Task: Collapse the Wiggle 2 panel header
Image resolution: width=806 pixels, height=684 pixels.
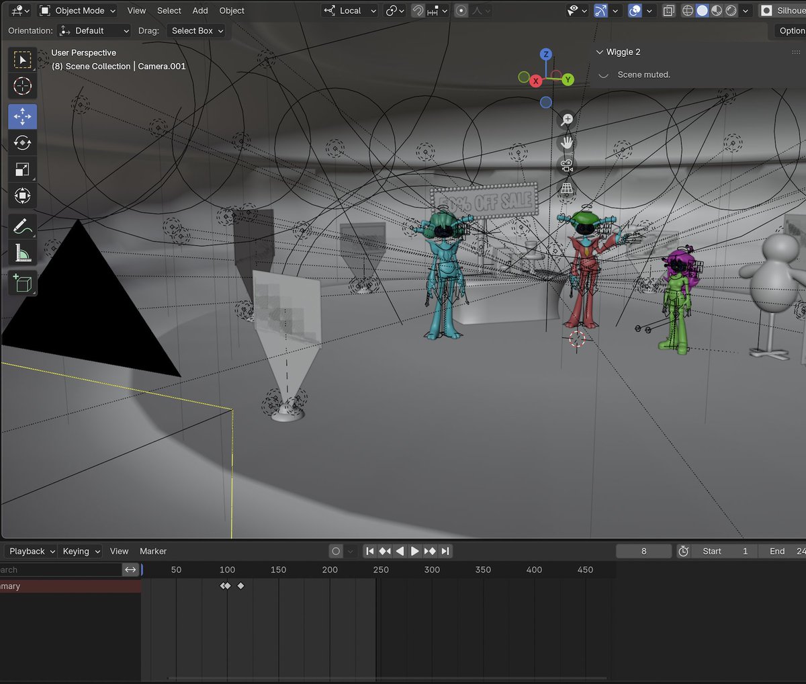Action: pos(600,52)
